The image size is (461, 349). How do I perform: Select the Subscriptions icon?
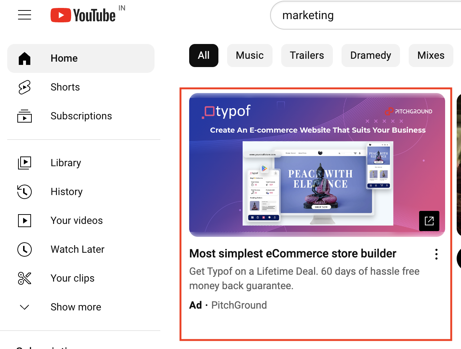[x=24, y=116]
